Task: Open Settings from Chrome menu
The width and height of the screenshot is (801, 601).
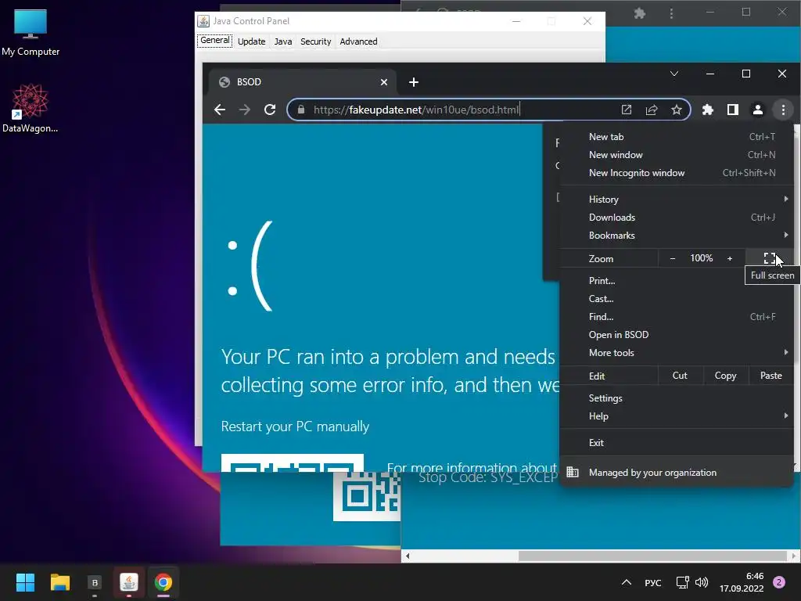Action: pos(677,398)
